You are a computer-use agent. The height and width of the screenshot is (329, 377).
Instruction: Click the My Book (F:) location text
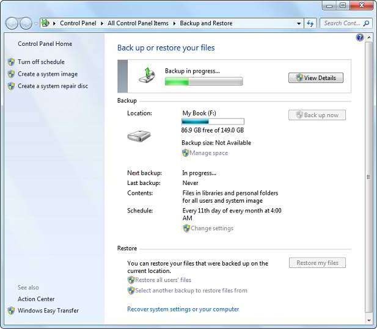click(x=199, y=113)
